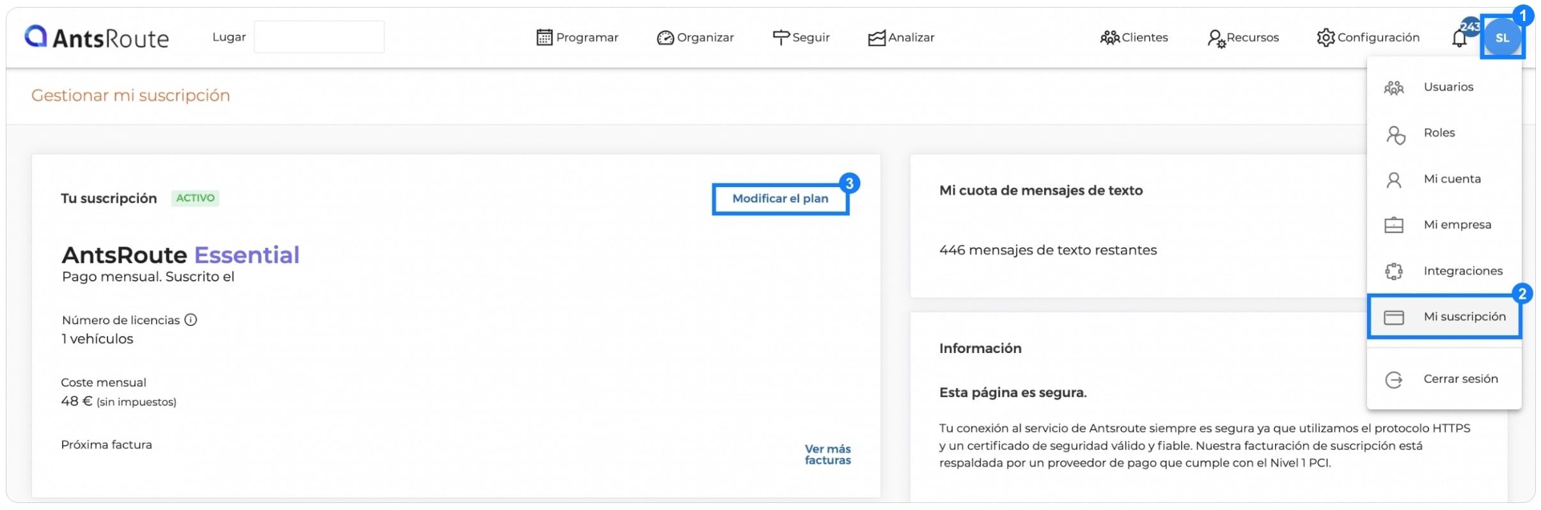This screenshot has height=510, width=1541.
Task: Click the 48 € monthly cost value
Action: click(77, 401)
